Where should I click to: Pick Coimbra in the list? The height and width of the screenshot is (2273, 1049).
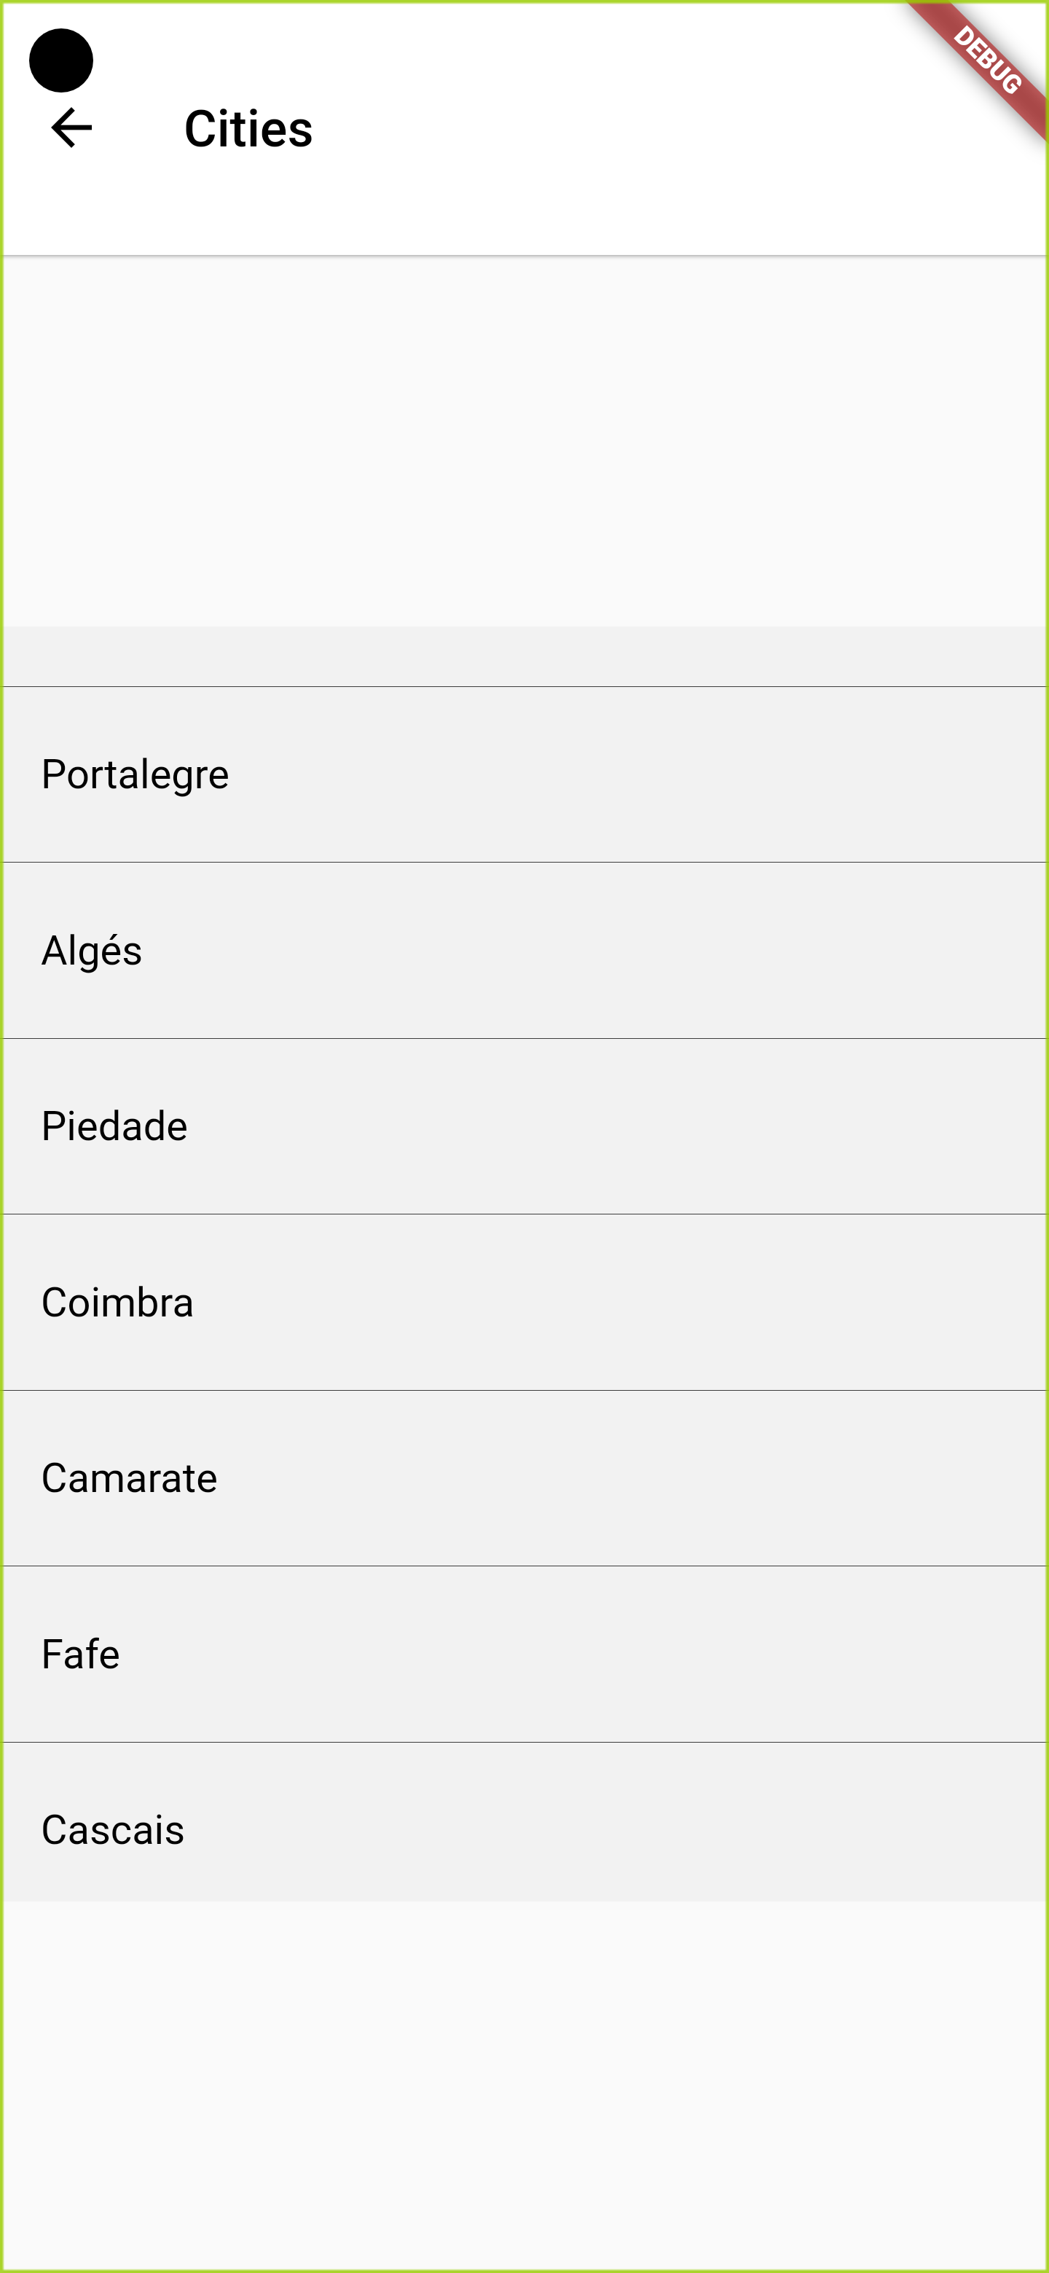524,1303
